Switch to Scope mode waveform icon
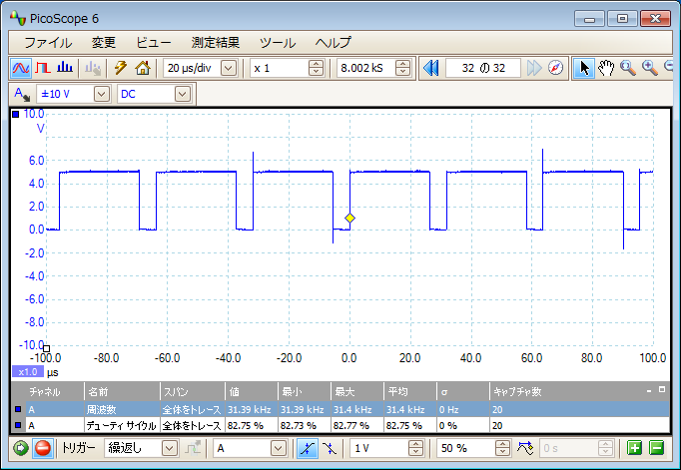 (21, 68)
